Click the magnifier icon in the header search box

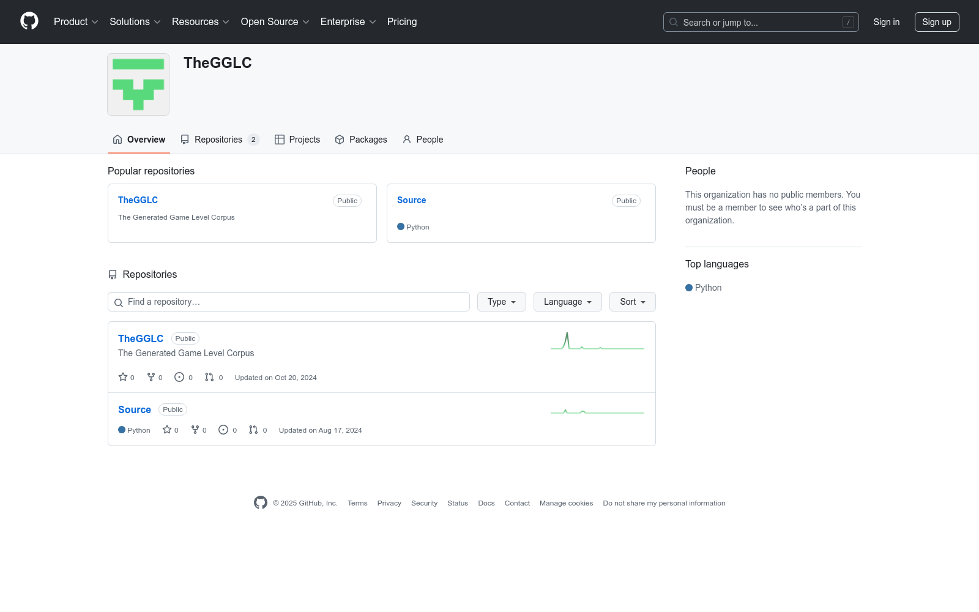click(x=674, y=22)
